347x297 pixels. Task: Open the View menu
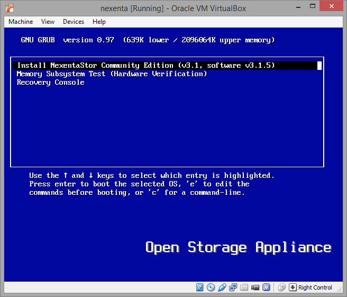pyautogui.click(x=48, y=22)
